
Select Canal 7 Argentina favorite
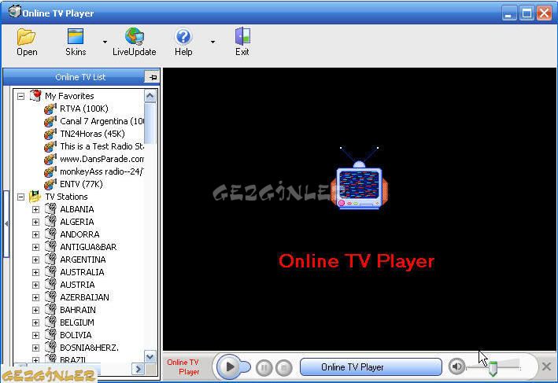pos(102,121)
